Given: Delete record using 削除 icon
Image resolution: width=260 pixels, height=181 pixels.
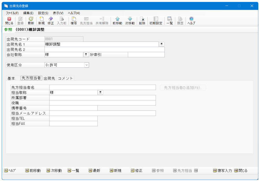Looking at the screenshot, I should click(x=142, y=21).
